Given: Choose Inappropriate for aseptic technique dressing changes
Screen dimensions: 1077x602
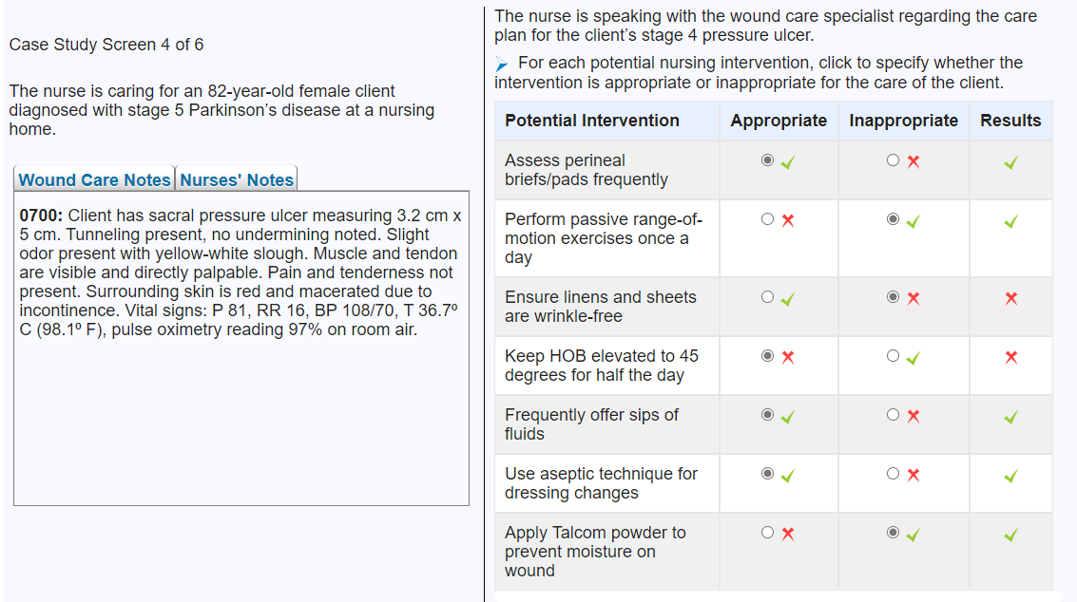Looking at the screenshot, I should tap(893, 474).
